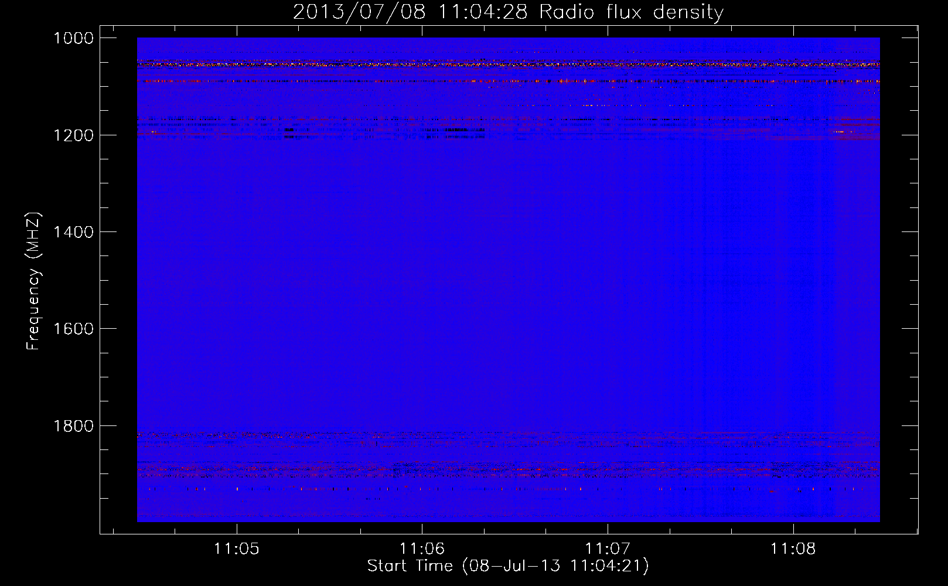Select the 1200 frequency tick label
948x586 pixels.
pos(73,135)
